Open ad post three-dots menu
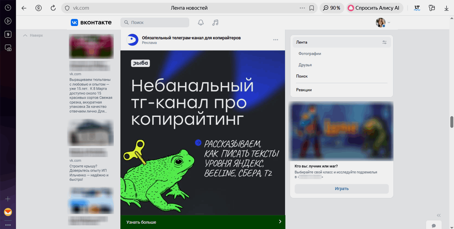Viewport: 454px width, 229px height. click(x=276, y=40)
